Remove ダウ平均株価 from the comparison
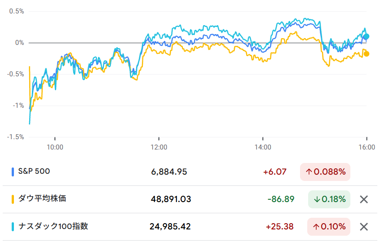Image resolution: width=380 pixels, height=242 pixels. tap(364, 199)
